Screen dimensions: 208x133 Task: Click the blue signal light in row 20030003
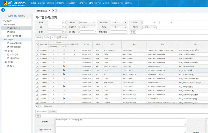tap(64, 86)
